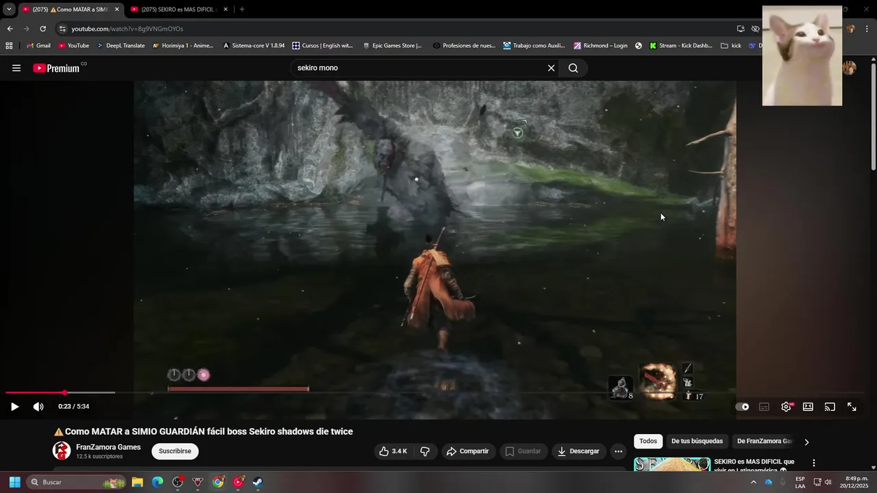
Task: Switch the ESP LAA input language indicator
Action: (800, 482)
